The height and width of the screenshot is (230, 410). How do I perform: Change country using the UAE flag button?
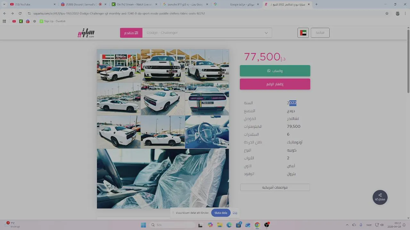point(303,33)
